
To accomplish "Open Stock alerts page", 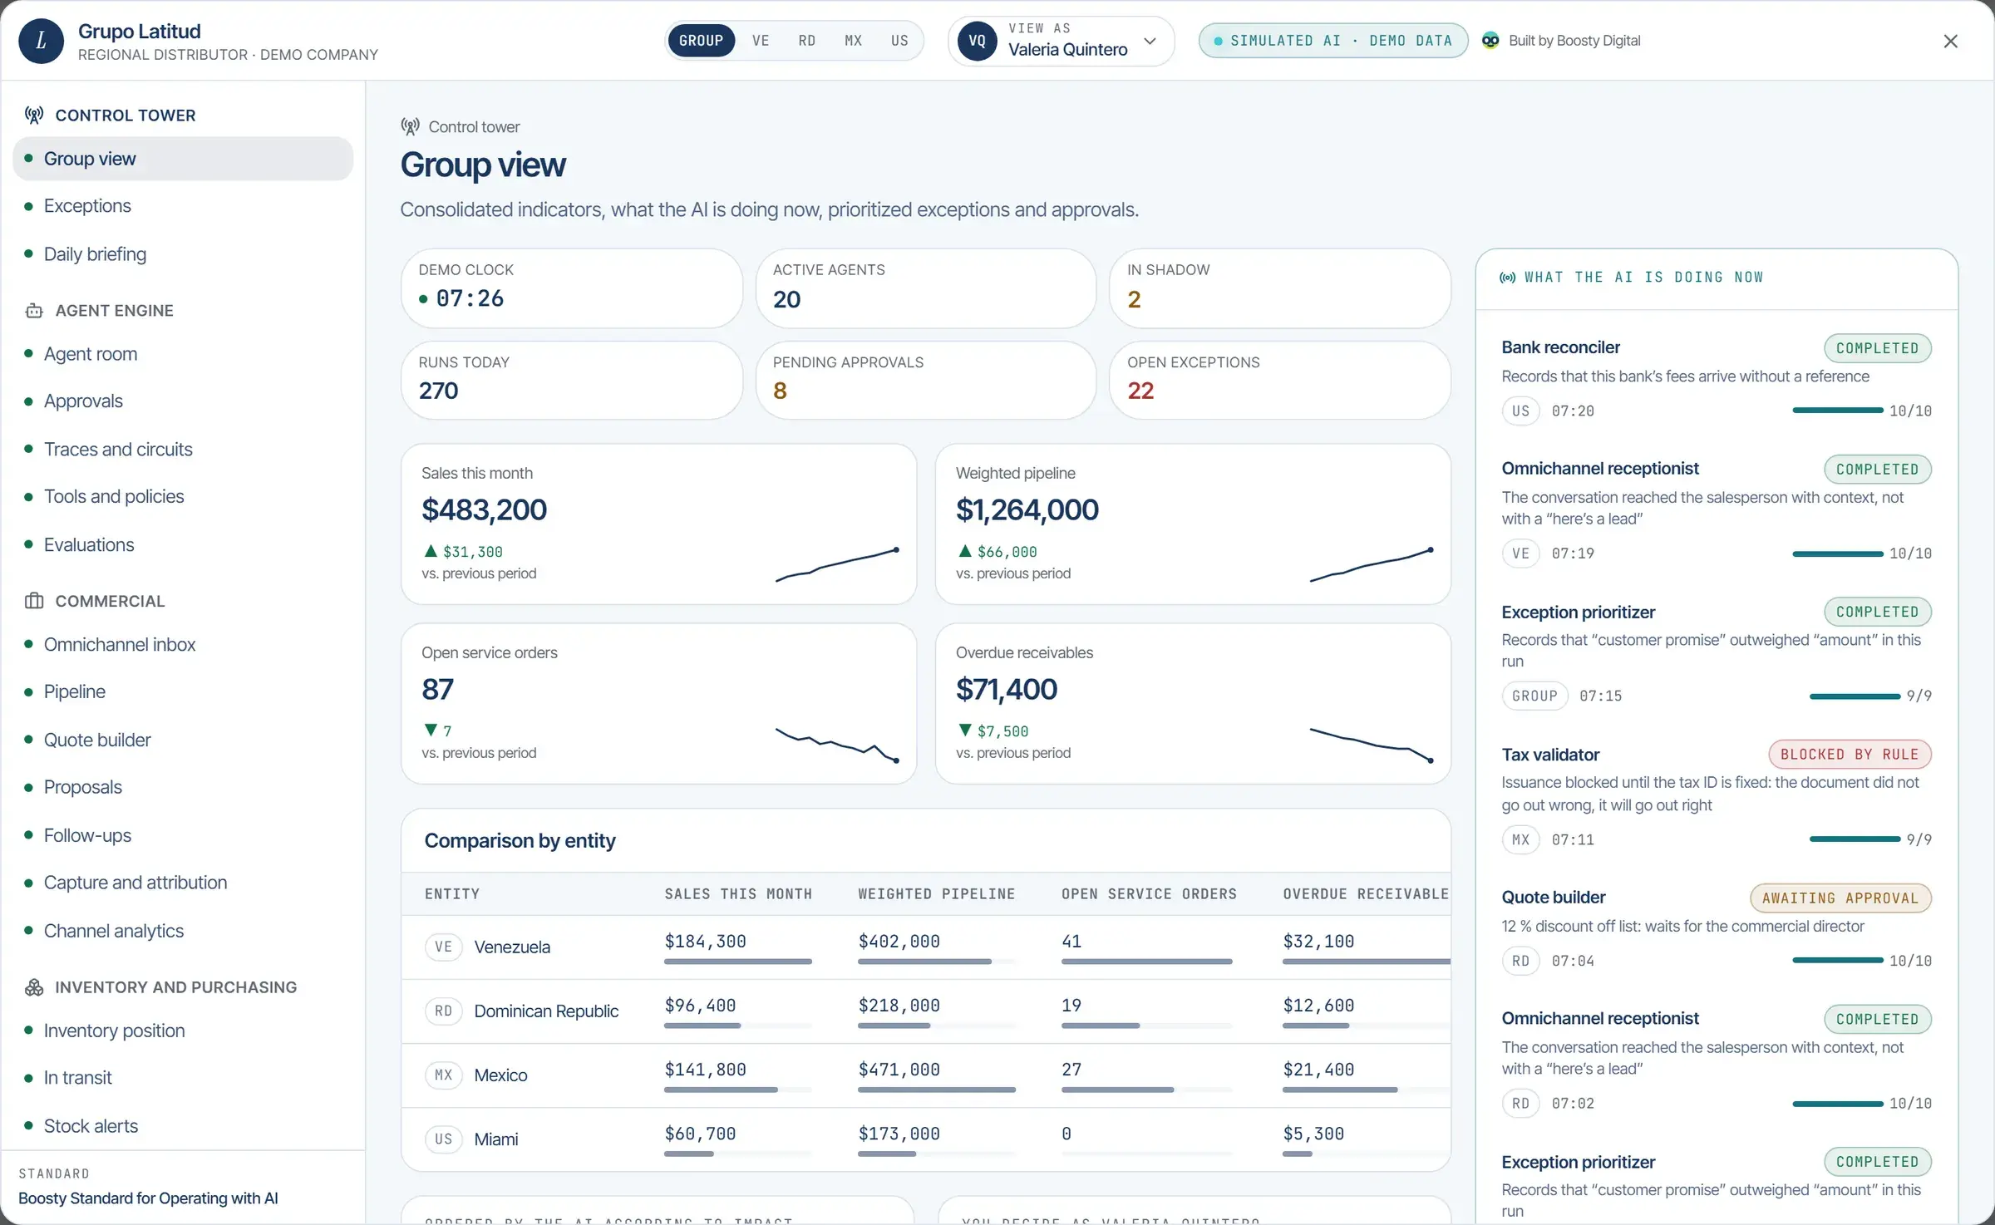I will tap(183, 1126).
